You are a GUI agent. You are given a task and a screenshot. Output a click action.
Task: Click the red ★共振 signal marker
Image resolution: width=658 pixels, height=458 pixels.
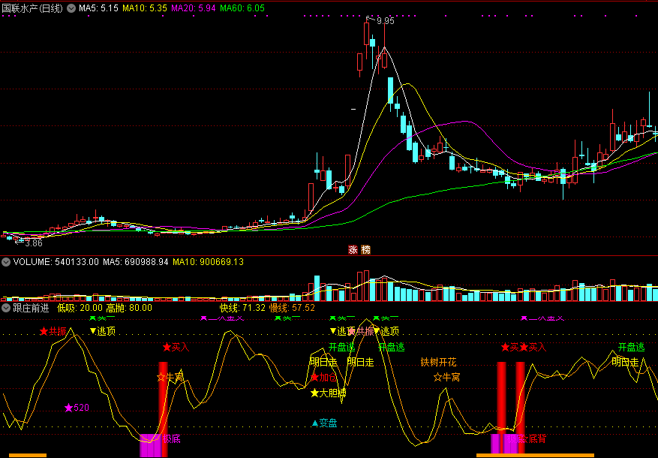[53, 331]
